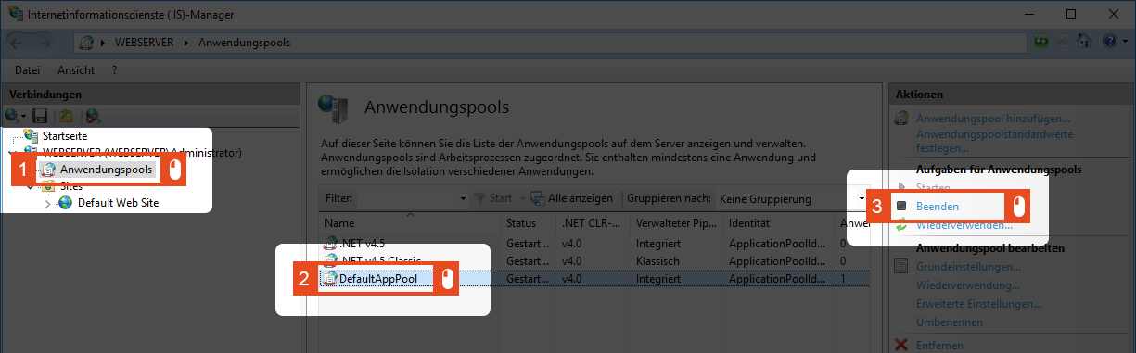The image size is (1136, 353).
Task: Expand the Default Web Site tree node
Action: tap(47, 203)
